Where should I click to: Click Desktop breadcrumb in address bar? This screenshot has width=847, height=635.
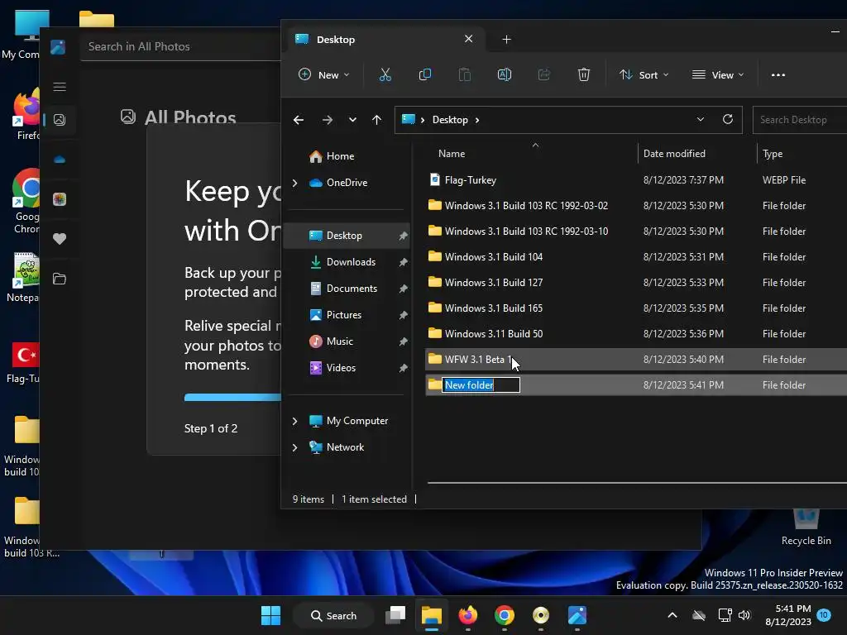pyautogui.click(x=450, y=120)
